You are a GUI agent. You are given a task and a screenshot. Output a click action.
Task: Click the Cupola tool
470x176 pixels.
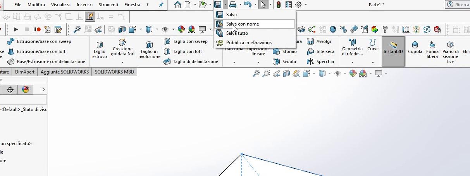click(415, 47)
